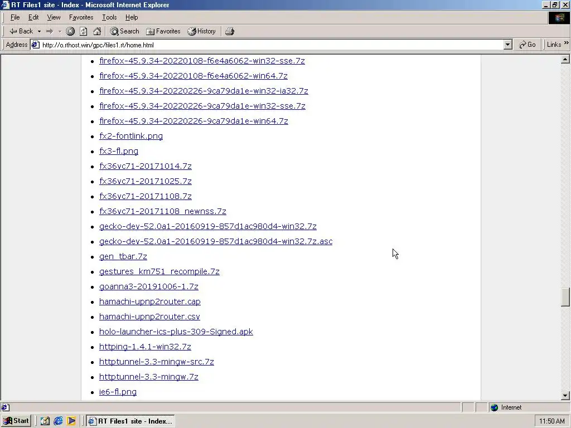The width and height of the screenshot is (571, 428).
Task: Download fx36vc71-20171108.7z
Action: (x=146, y=196)
